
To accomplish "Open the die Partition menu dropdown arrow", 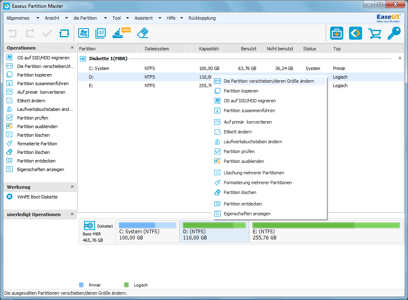I will tap(105, 18).
